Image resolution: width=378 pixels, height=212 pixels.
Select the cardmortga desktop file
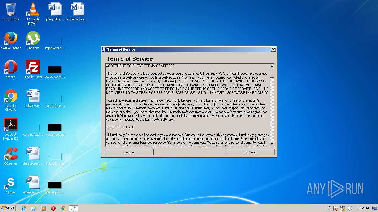click(x=33, y=130)
